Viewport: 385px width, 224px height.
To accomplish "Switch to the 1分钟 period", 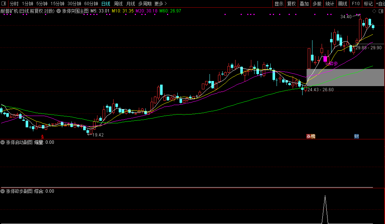I will click(x=27, y=4).
